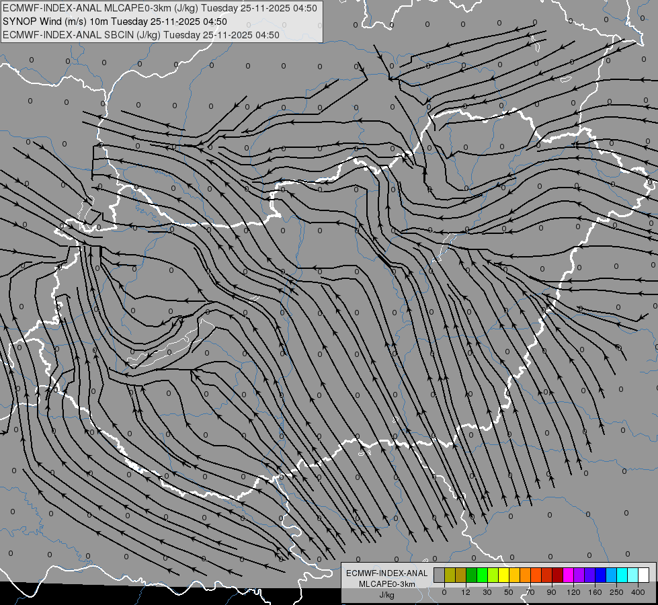The image size is (658, 605).
Task: Click the 120 tick label on the legend
Action: (573, 592)
